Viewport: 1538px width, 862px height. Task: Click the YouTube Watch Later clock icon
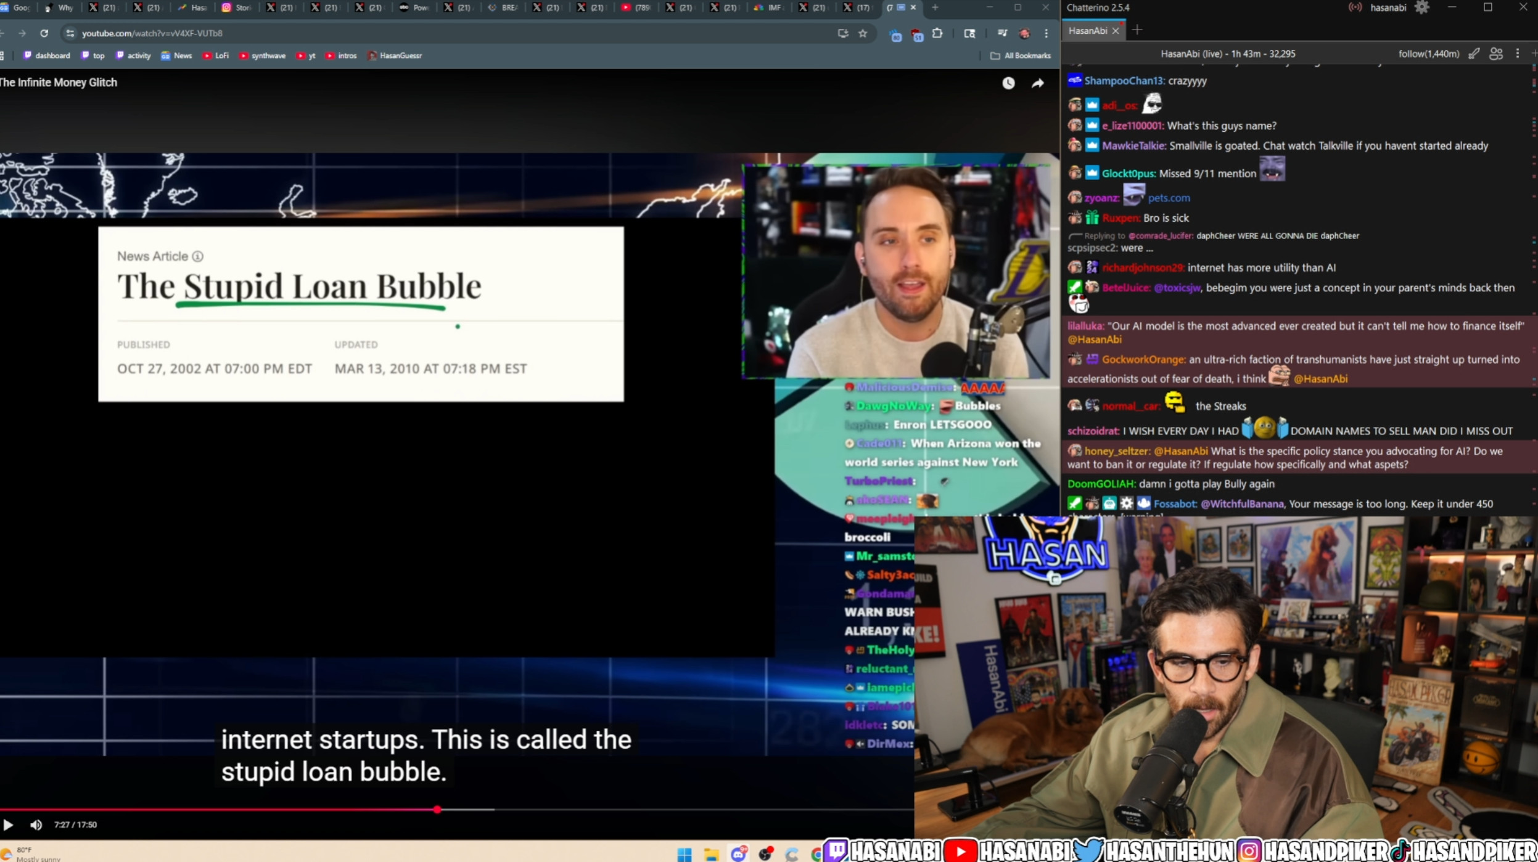pyautogui.click(x=1008, y=83)
